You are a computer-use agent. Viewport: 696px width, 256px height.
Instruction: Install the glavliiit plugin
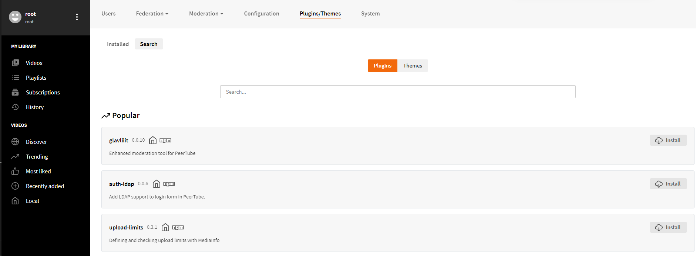[x=668, y=140]
